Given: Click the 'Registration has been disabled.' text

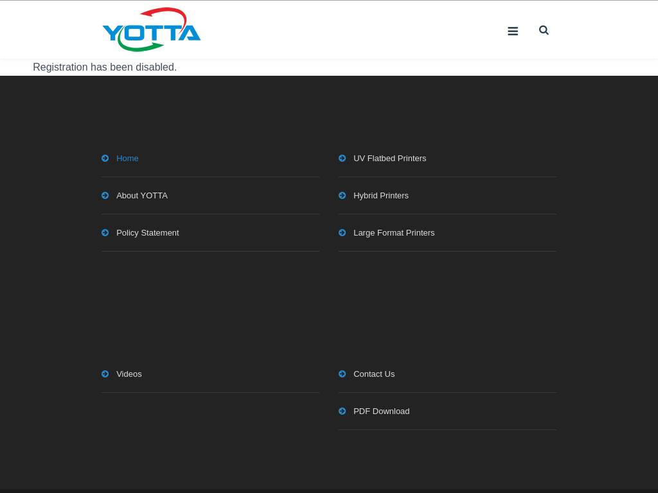Looking at the screenshot, I should (105, 67).
